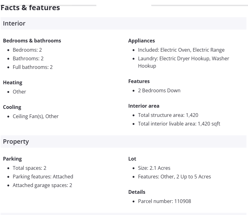Select the 2 Bedrooms Down feature
This screenshot has width=248, height=215.
click(159, 90)
